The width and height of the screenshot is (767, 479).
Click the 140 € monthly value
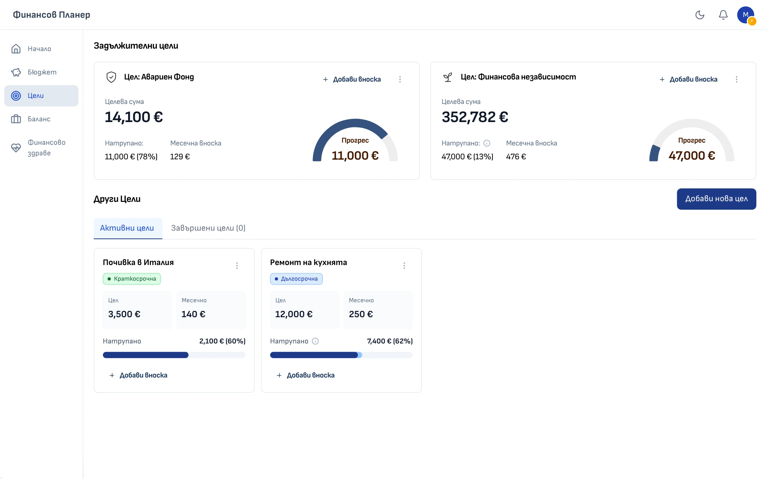tap(194, 314)
